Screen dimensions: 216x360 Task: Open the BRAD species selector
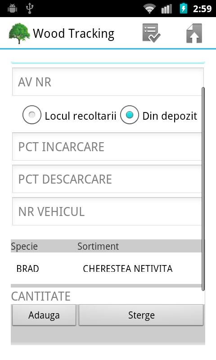(x=28, y=268)
